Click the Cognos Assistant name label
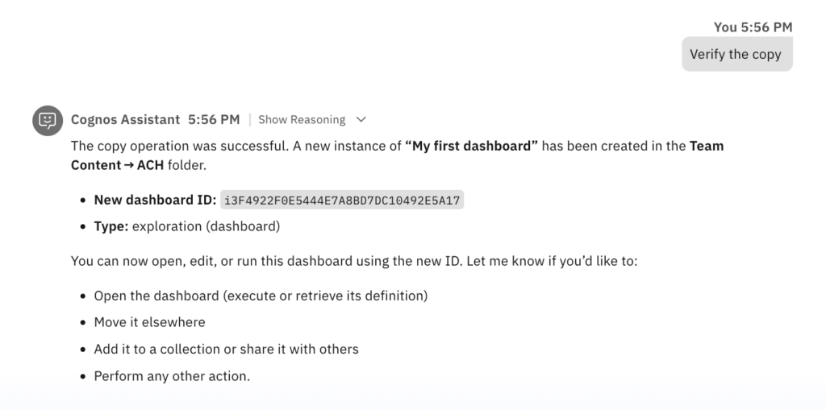This screenshot has height=410, width=826. [x=125, y=120]
